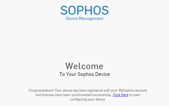This screenshot has width=169, height=106.
Task: Click the SOPHOS logo
Action: 84,10
